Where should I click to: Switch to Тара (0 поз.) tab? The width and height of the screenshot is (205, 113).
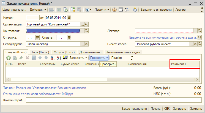[40, 52]
